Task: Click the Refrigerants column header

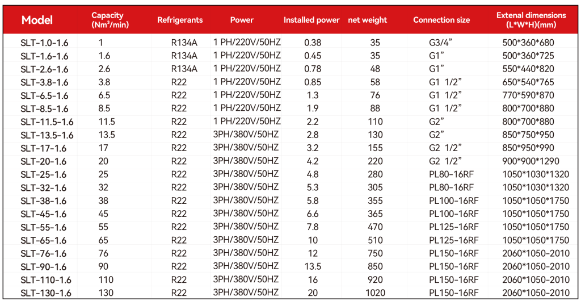Action: point(180,20)
